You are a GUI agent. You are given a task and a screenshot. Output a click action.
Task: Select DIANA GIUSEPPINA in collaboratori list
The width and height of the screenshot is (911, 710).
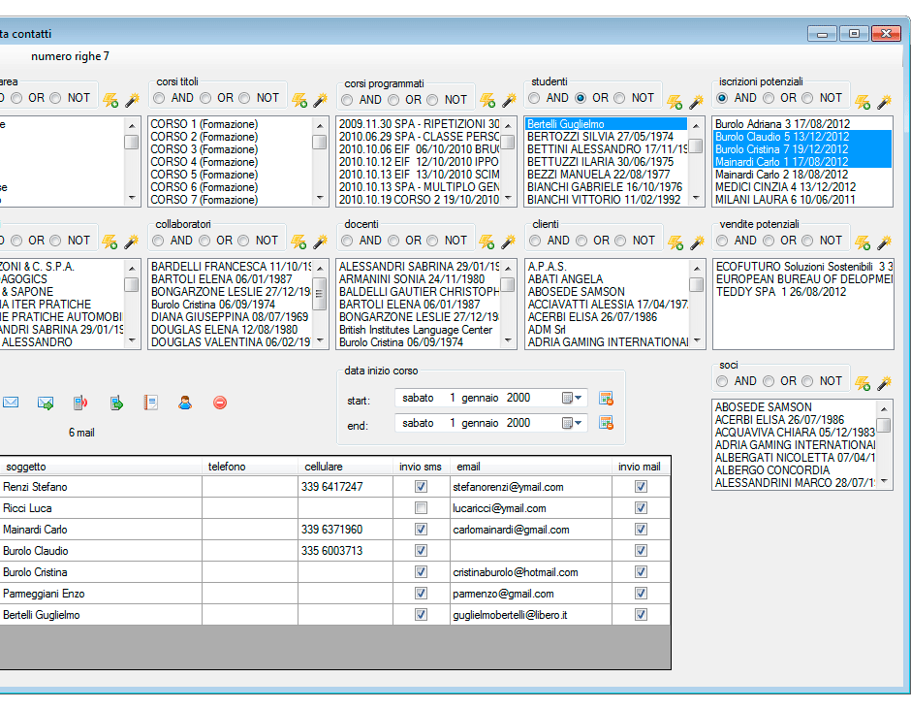click(231, 317)
